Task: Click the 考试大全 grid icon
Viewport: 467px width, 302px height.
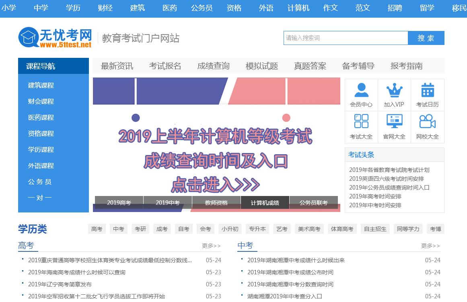Action: point(361,122)
